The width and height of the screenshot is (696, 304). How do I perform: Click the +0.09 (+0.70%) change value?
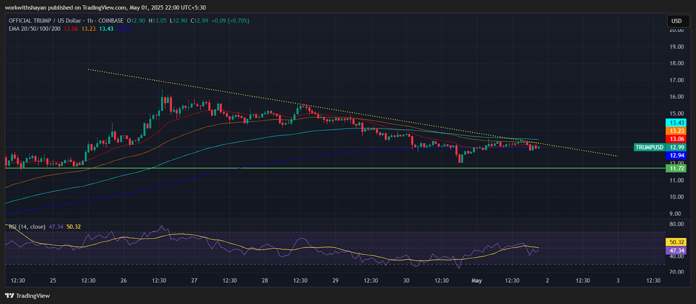point(231,20)
